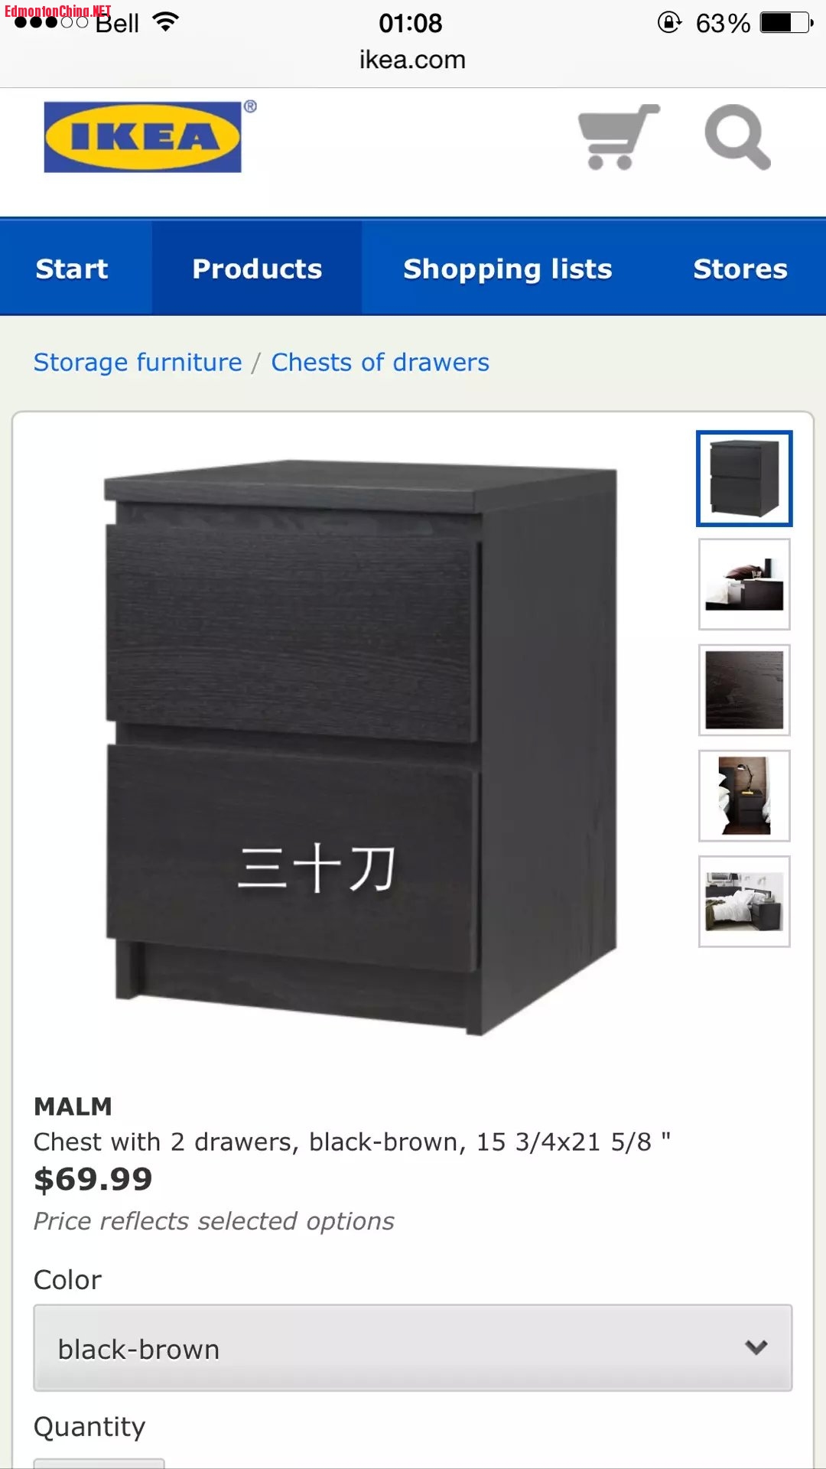View the bedroom with white bedding thumbnail

click(744, 901)
